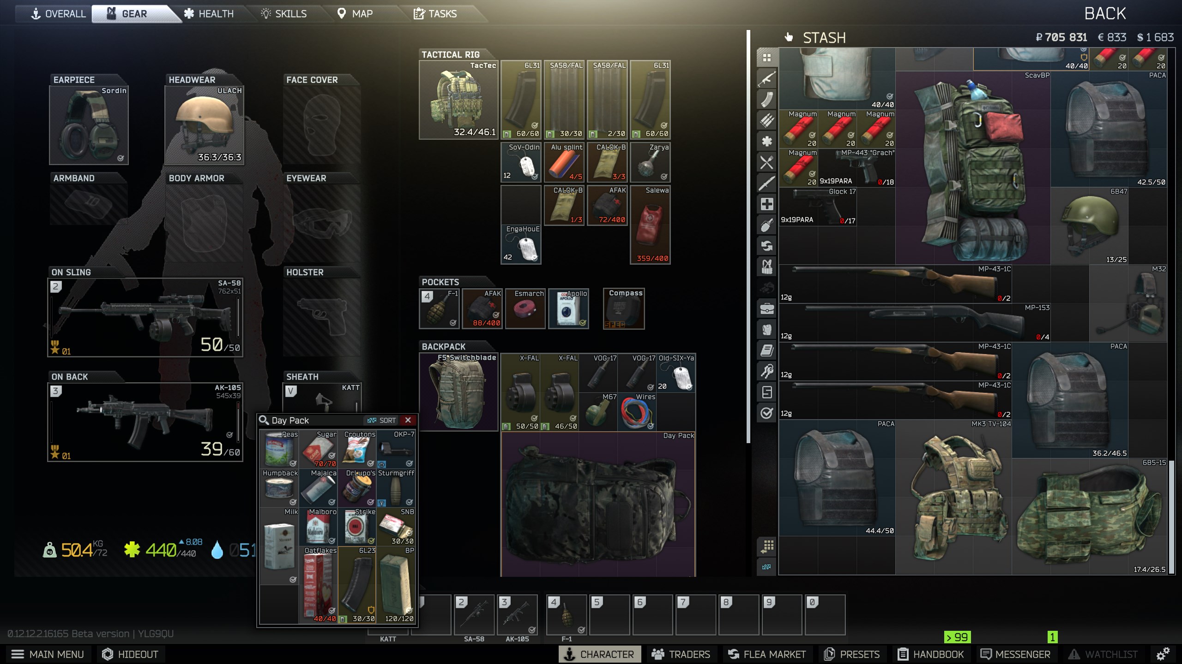The image size is (1182, 664).
Task: Select the OKP-7 sight in Day Pack
Action: pyautogui.click(x=396, y=449)
